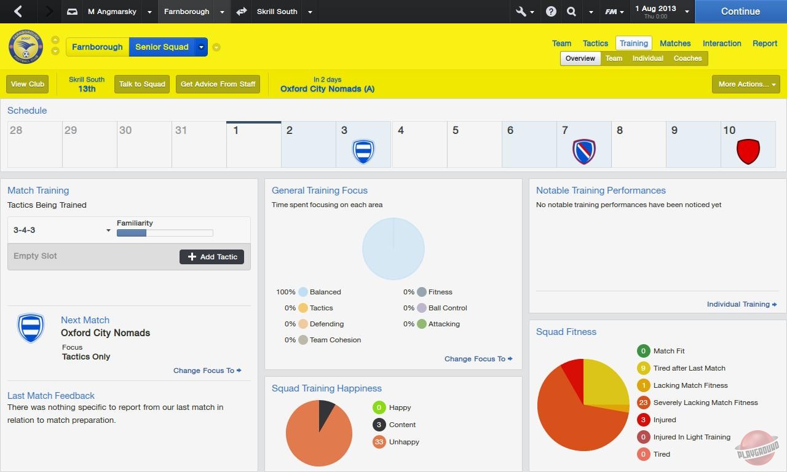The height and width of the screenshot is (472, 787).
Task: Open the 3-4-3 tactic dropdown
Action: pyautogui.click(x=60, y=230)
